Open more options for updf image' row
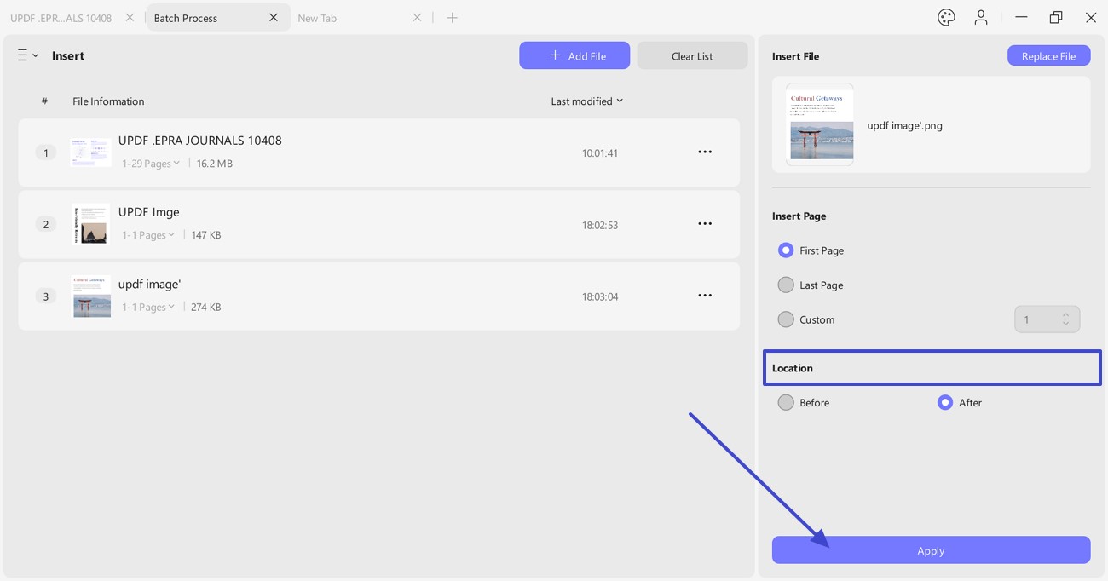 coord(705,296)
